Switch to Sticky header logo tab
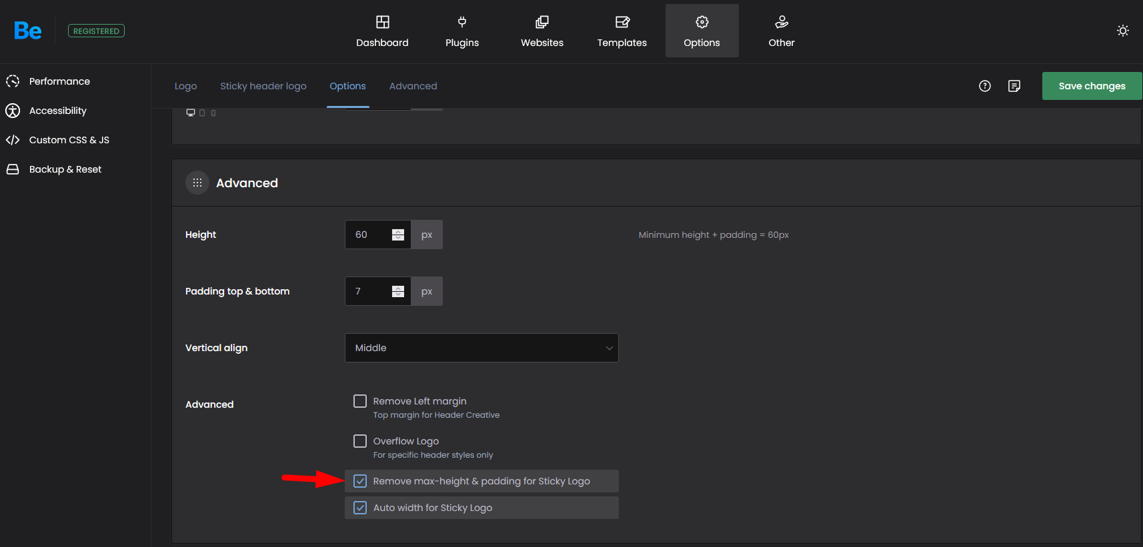This screenshot has height=547, width=1143. pyautogui.click(x=263, y=86)
